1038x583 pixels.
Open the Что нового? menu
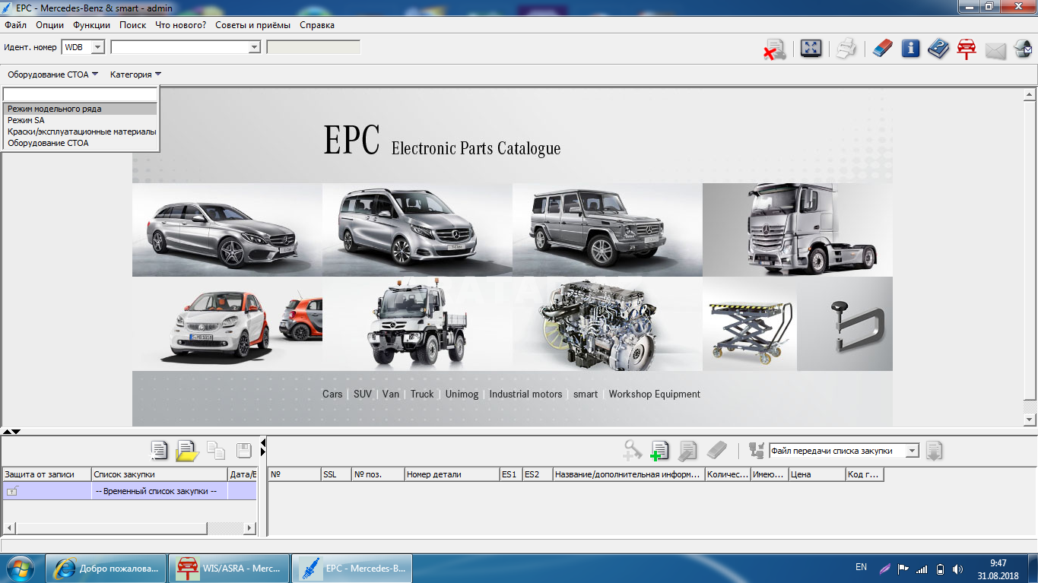click(180, 25)
